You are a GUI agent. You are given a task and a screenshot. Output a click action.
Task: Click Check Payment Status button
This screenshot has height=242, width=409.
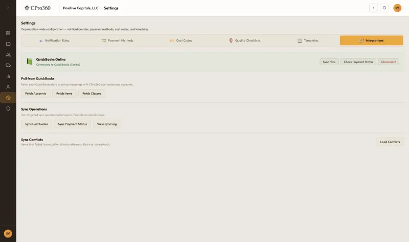point(358,62)
